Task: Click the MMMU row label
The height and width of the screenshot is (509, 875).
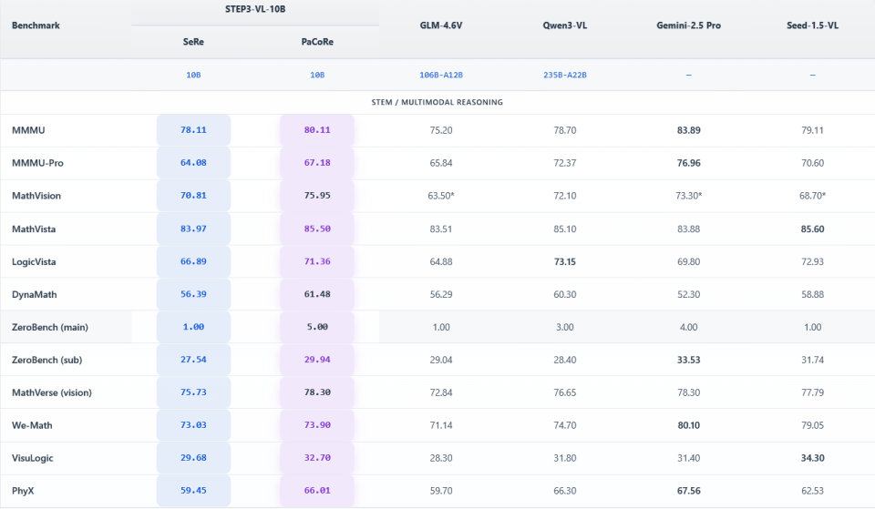Action: (28, 130)
